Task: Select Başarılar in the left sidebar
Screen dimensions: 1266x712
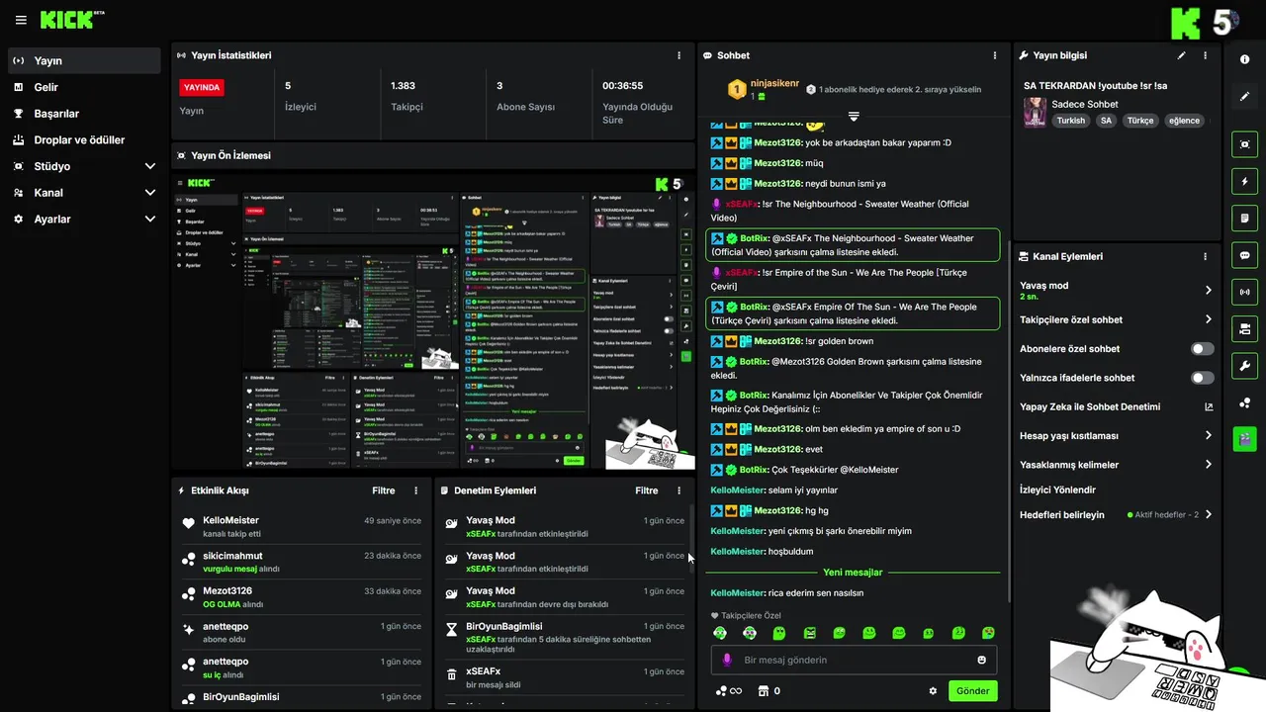Action: (84, 114)
